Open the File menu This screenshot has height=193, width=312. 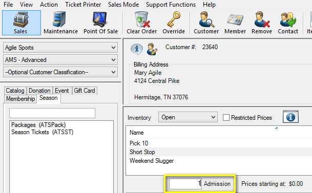click(x=8, y=5)
